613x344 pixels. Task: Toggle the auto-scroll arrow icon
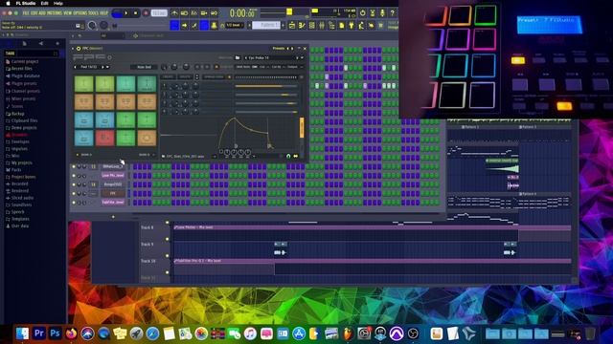tap(184, 26)
